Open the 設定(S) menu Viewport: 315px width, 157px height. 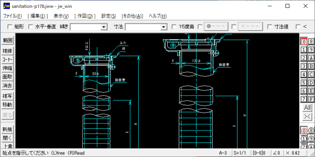[109, 16]
